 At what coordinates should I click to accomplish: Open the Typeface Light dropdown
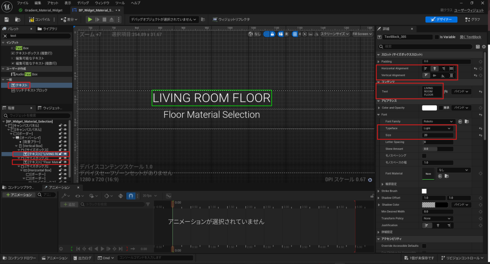(437, 129)
